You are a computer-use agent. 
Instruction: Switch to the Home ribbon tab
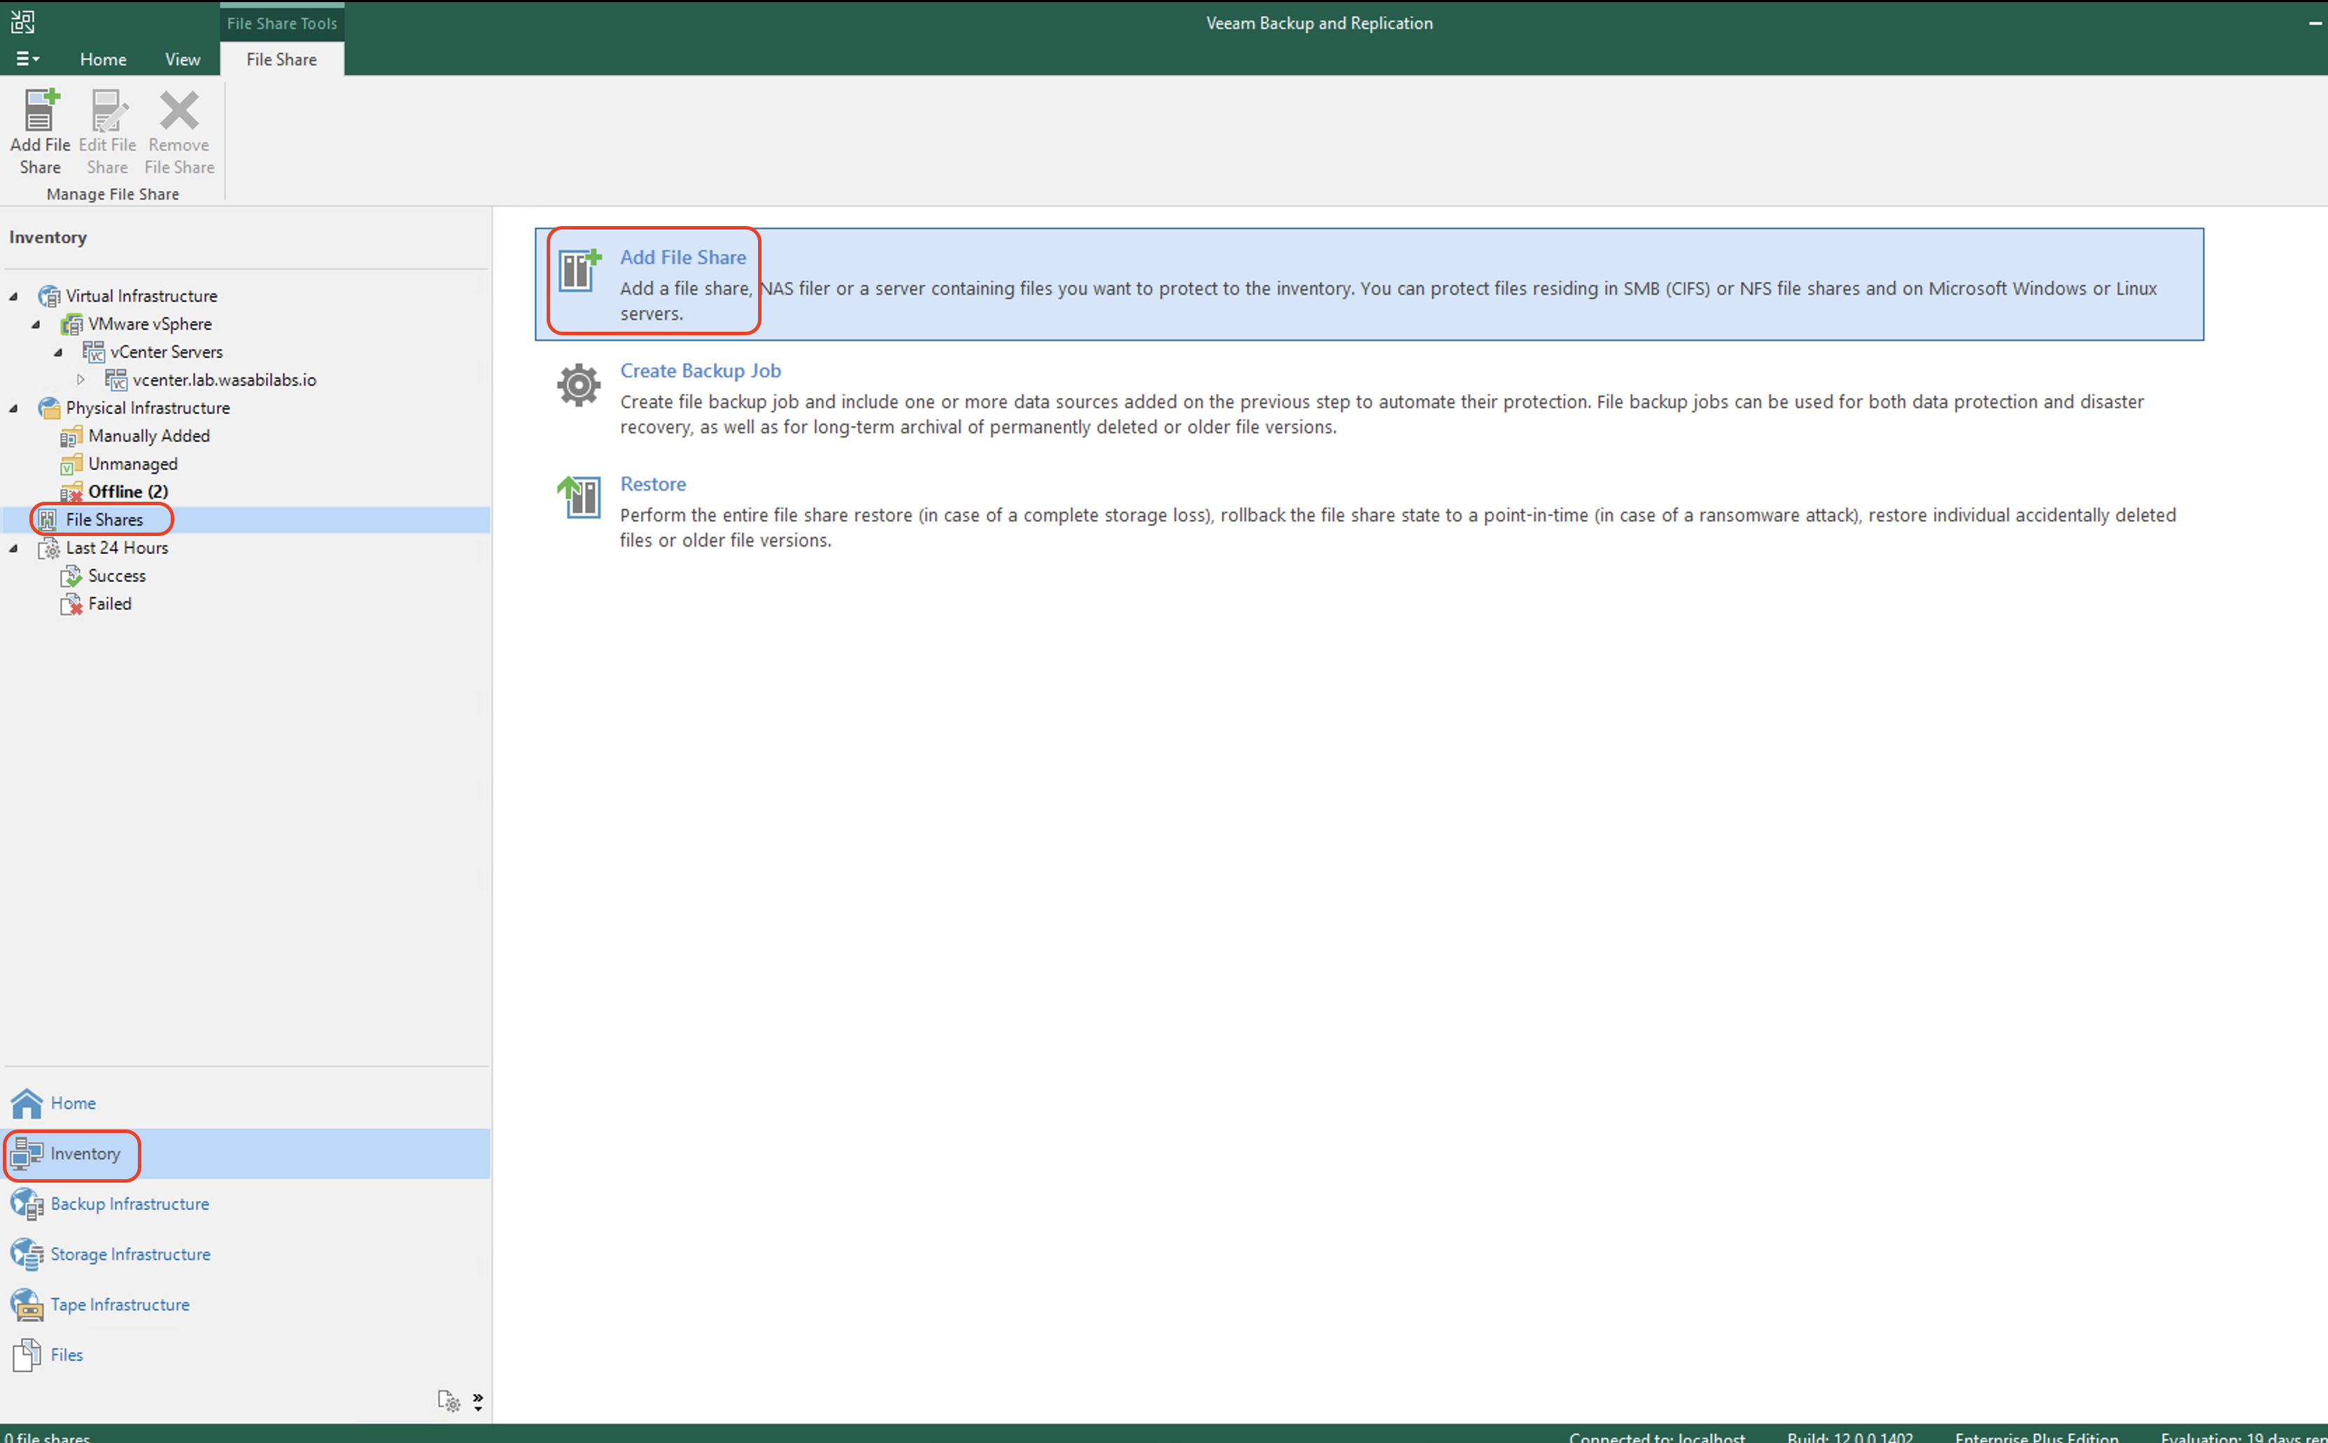tap(103, 59)
